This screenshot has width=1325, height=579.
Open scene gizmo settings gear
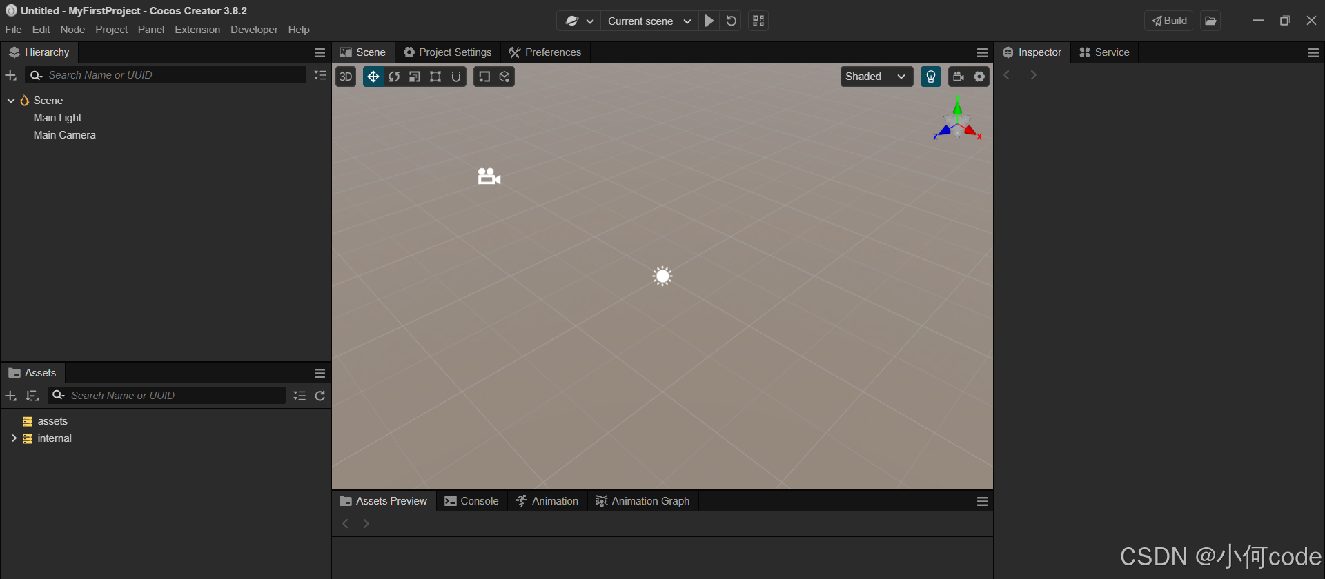979,77
